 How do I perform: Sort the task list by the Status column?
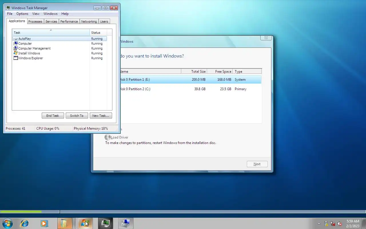click(x=98, y=32)
